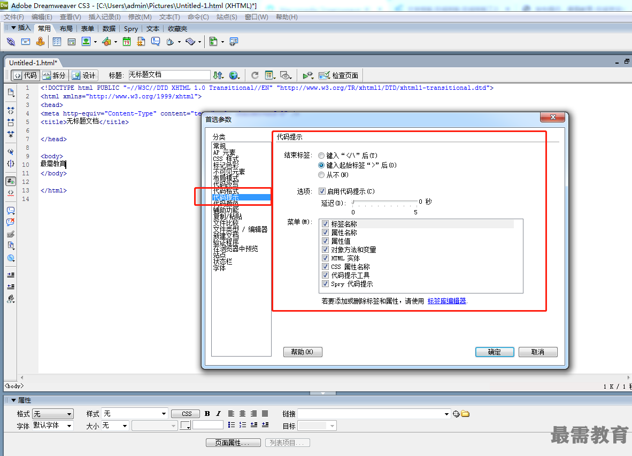Collapse the 属性 panel expander
The height and width of the screenshot is (456, 632).
[x=14, y=400]
